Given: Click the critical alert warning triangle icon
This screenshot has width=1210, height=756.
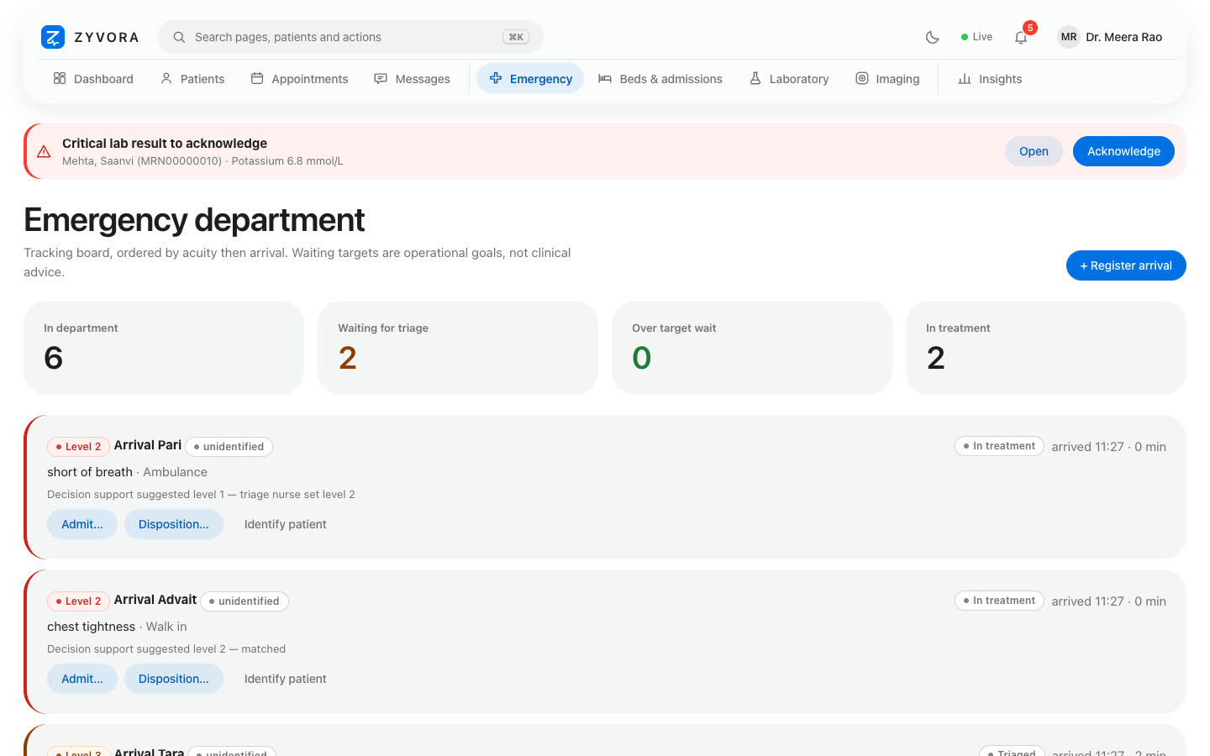Looking at the screenshot, I should [x=44, y=151].
